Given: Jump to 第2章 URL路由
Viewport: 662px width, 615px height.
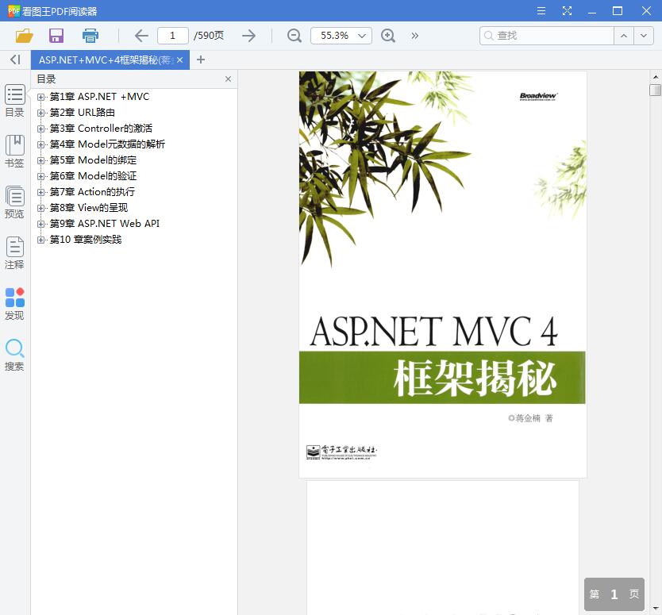Looking at the screenshot, I should click(x=83, y=112).
